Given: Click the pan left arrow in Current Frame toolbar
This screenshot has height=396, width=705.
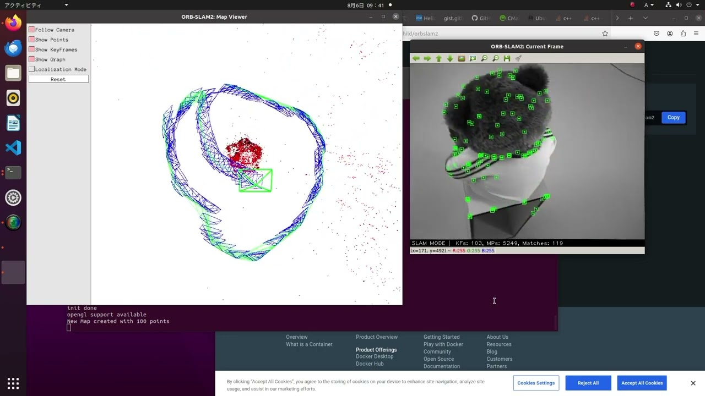Looking at the screenshot, I should click(416, 58).
